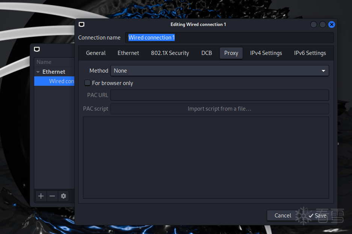The width and height of the screenshot is (352, 234).
Task: Click the ethernet icon in the editor title bar
Action: [x=82, y=24]
